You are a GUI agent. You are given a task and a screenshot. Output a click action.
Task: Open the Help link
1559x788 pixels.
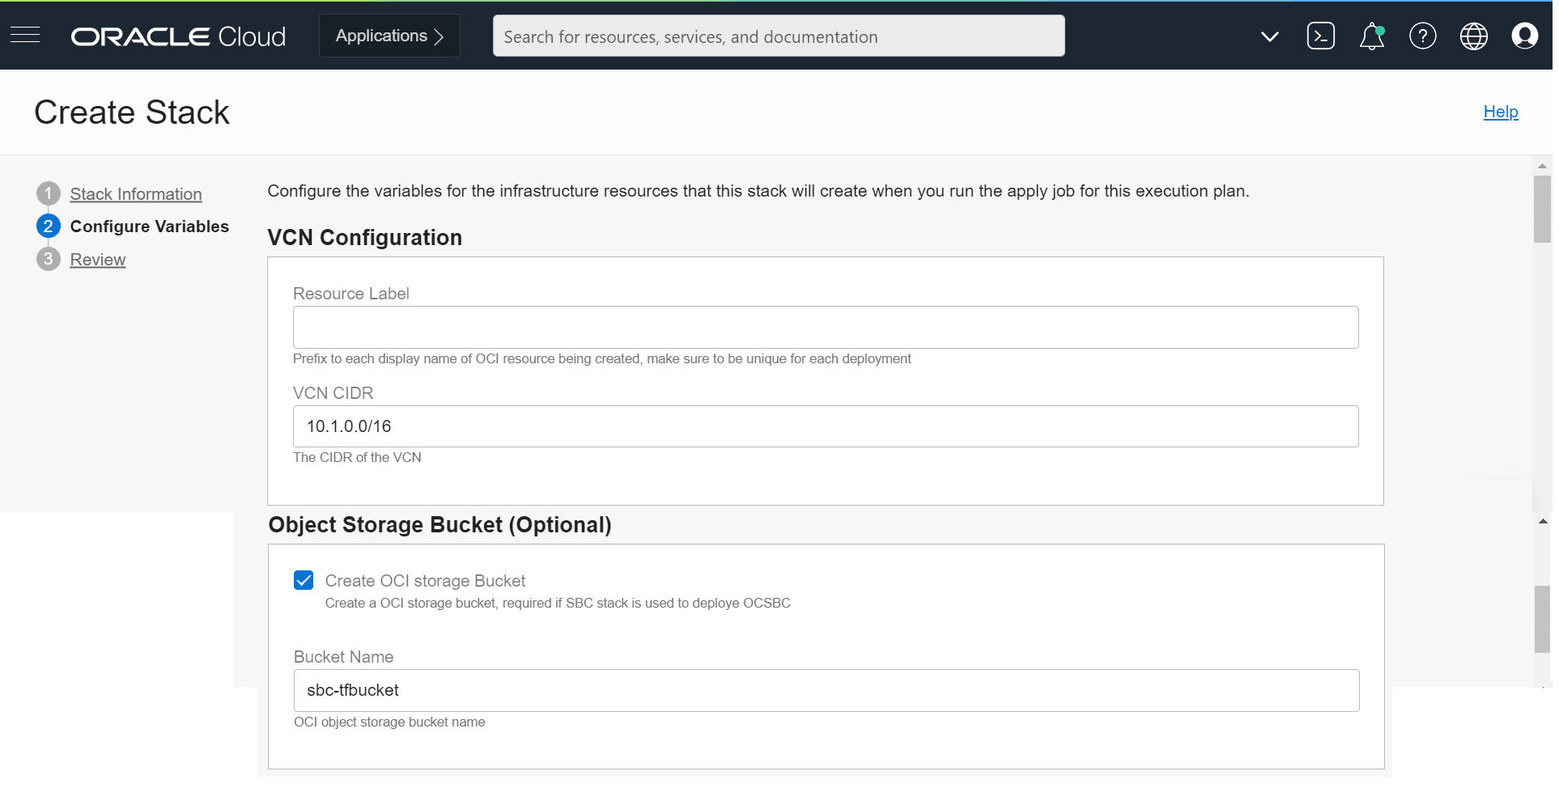tap(1500, 112)
